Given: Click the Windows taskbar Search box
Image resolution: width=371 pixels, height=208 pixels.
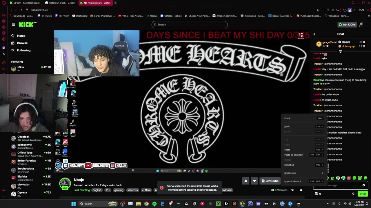Looking at the screenshot, I should click(x=98, y=204).
